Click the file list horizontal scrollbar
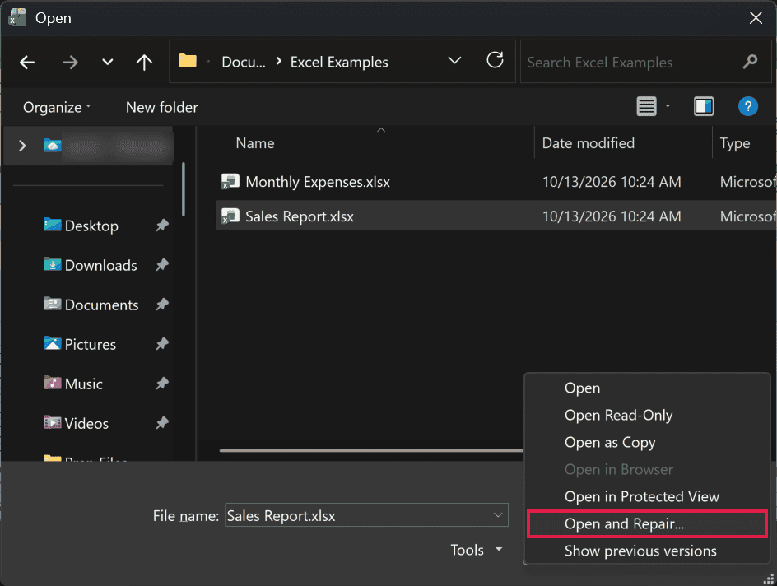The width and height of the screenshot is (777, 586). pyautogui.click(x=372, y=451)
